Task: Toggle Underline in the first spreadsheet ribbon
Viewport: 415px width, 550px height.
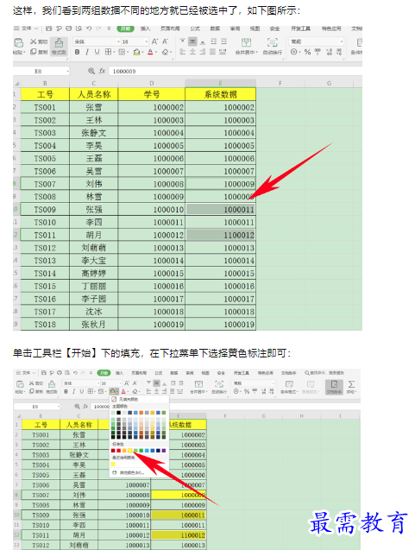Action: pyautogui.click(x=97, y=52)
